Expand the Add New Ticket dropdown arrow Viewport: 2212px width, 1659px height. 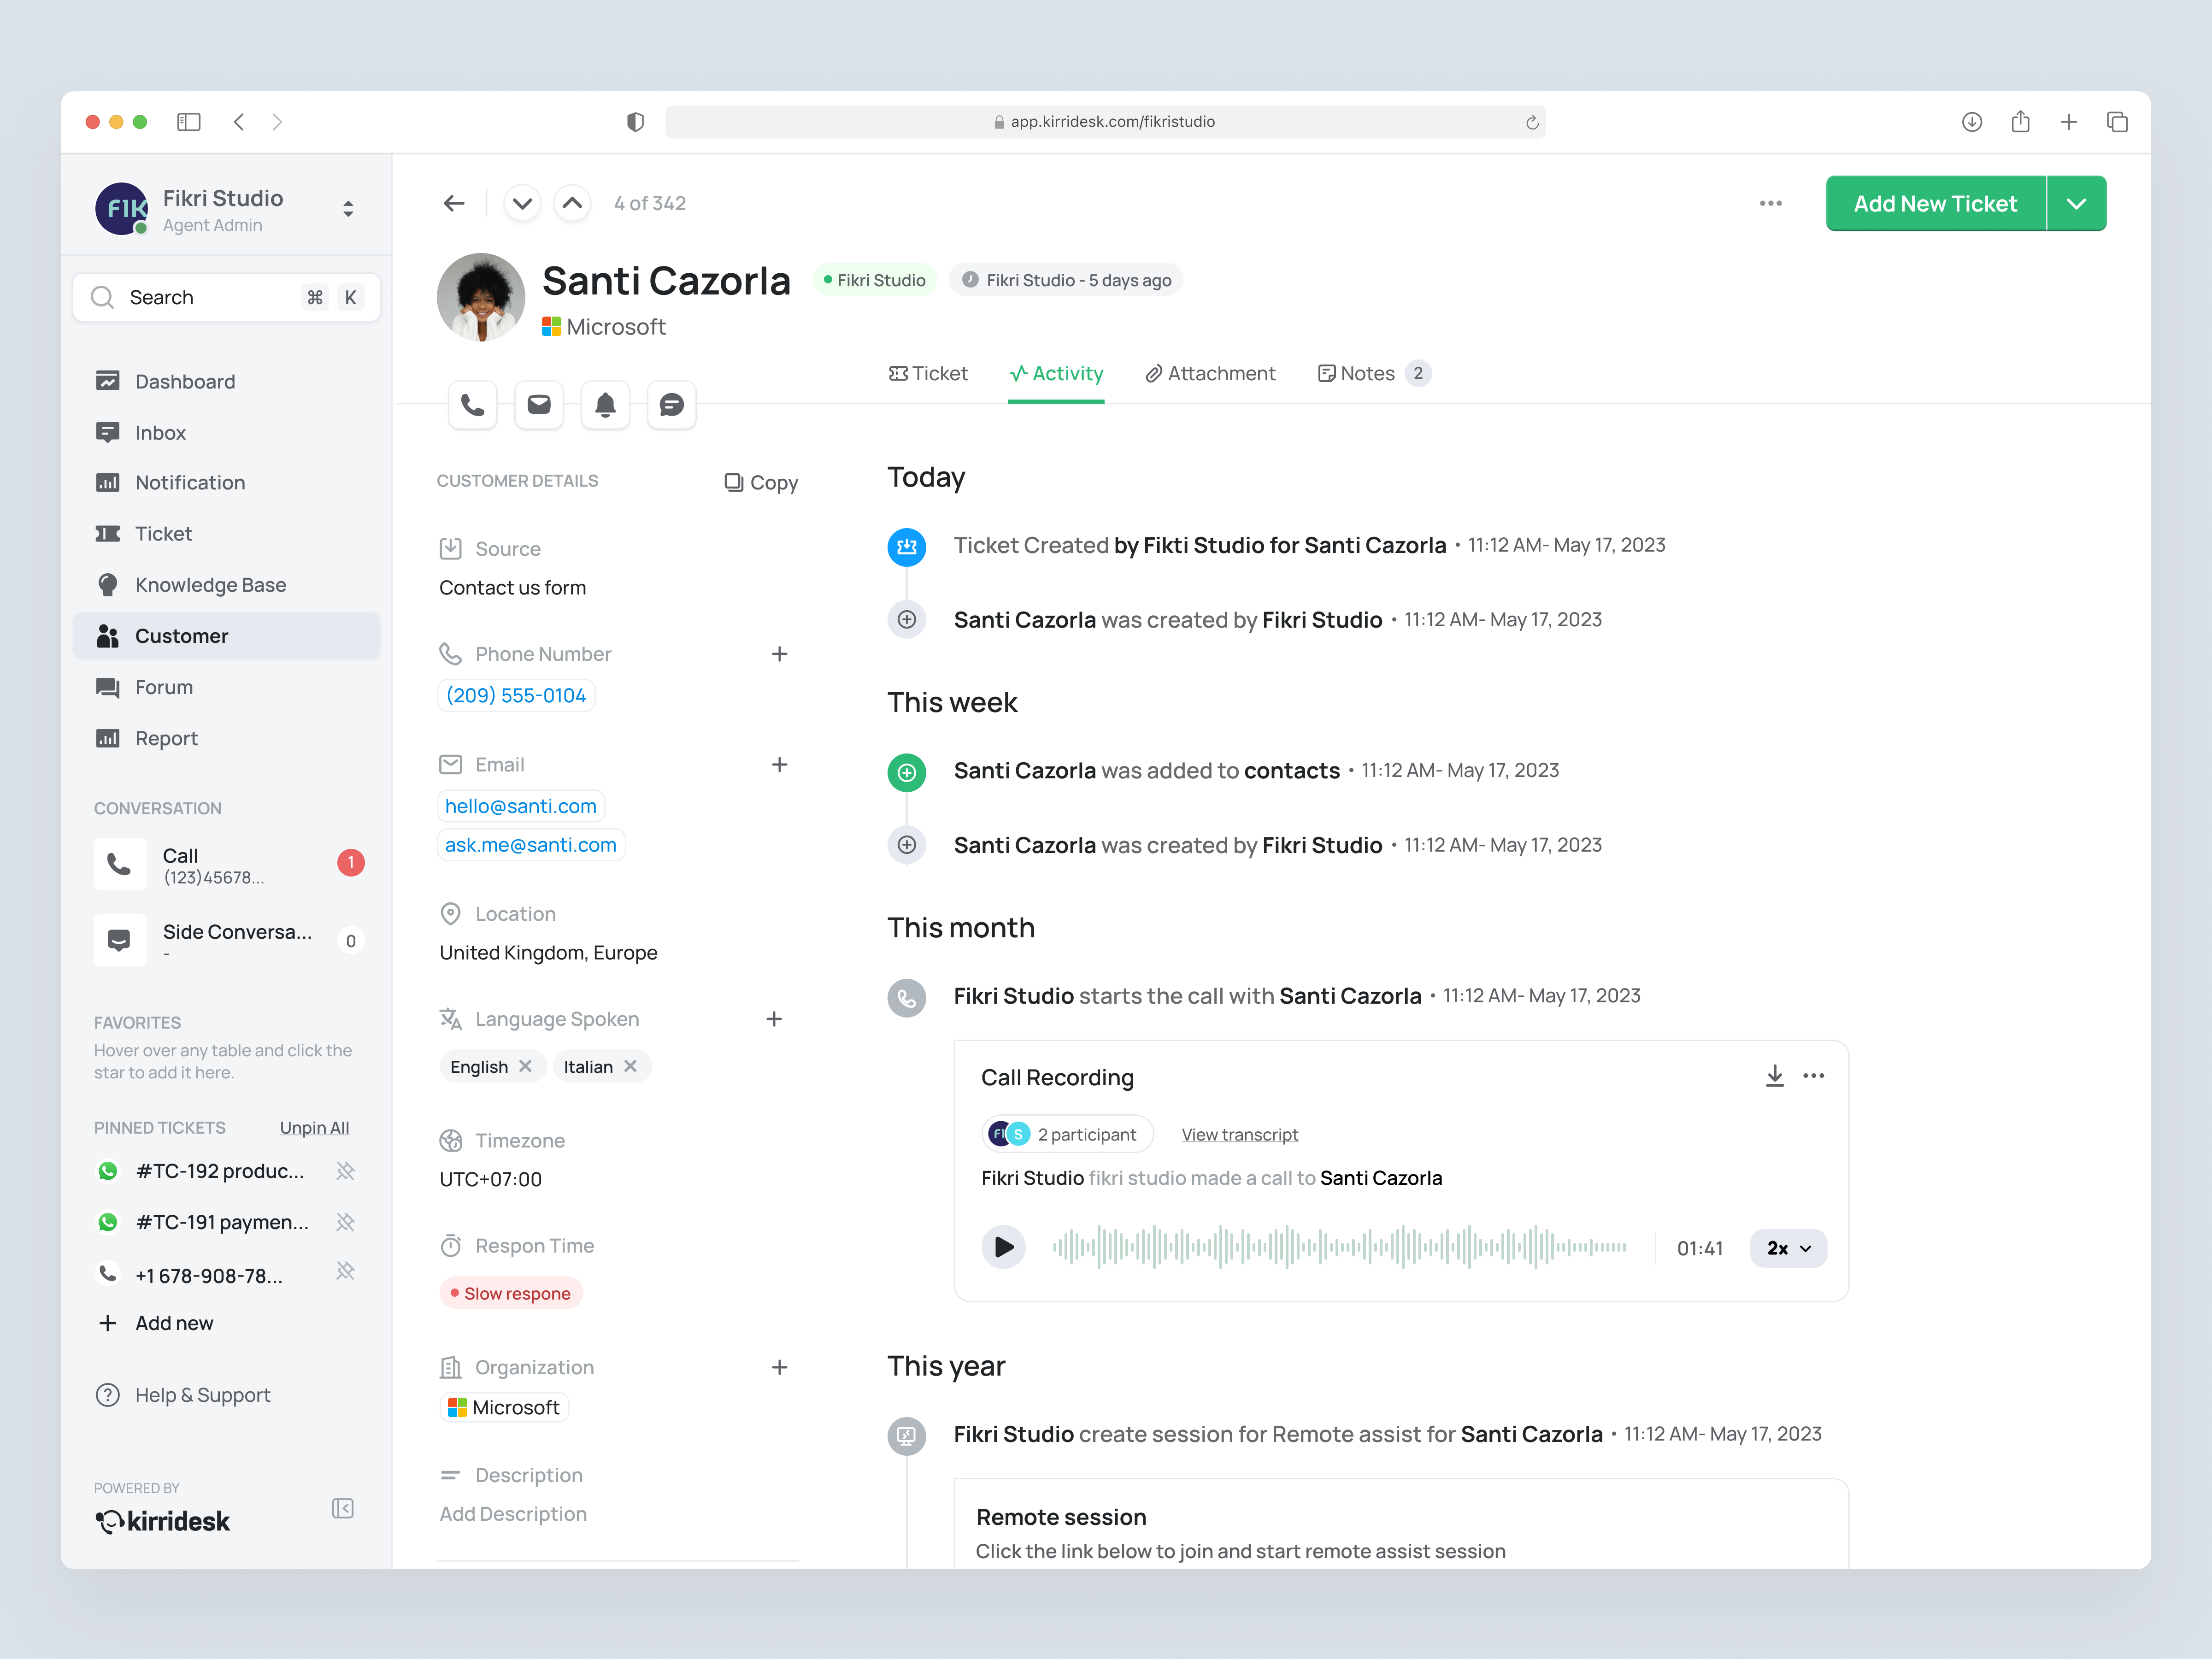pyautogui.click(x=2077, y=203)
